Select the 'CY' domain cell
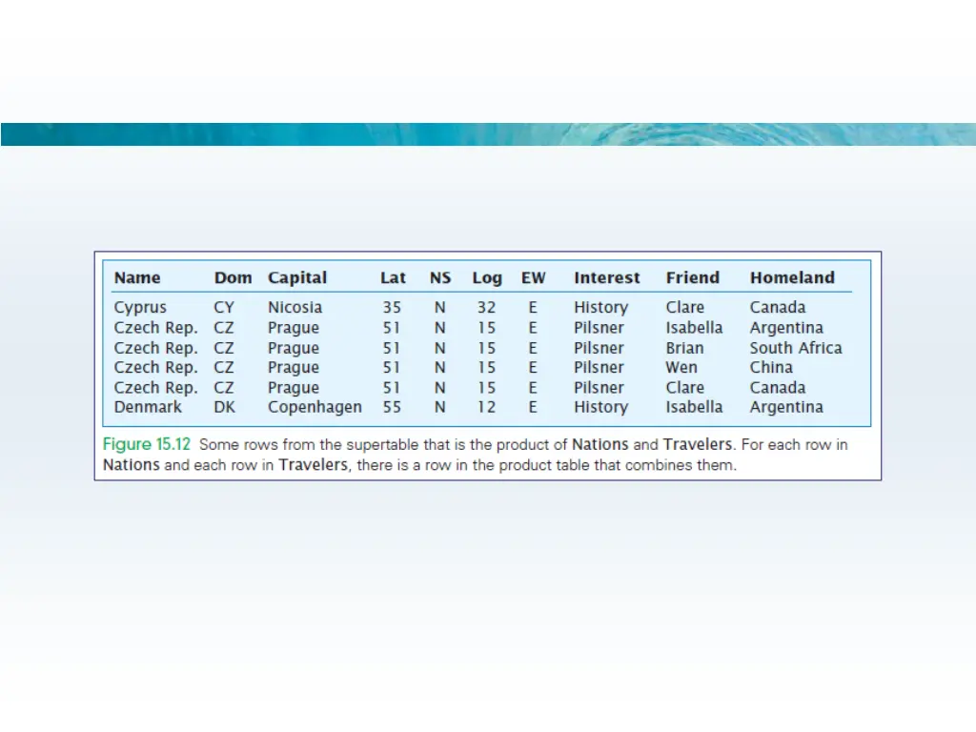976x732 pixels. (x=224, y=308)
